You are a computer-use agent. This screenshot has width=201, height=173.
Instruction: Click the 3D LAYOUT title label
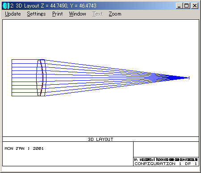(100, 140)
